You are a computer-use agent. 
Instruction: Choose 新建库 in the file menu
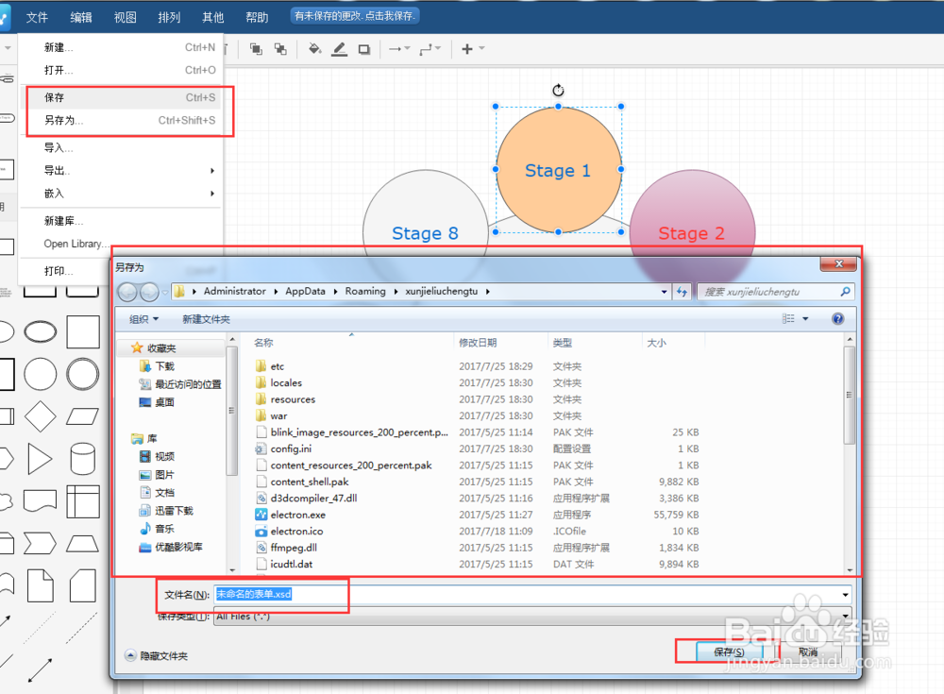pyautogui.click(x=121, y=221)
